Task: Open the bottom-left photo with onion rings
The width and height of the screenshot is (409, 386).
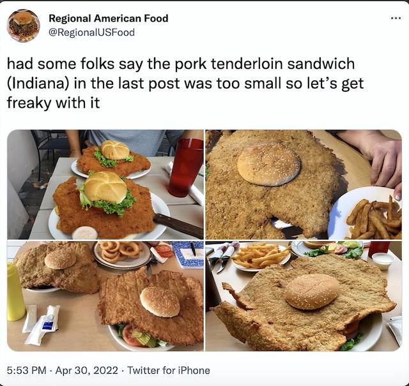Action: coord(105,296)
